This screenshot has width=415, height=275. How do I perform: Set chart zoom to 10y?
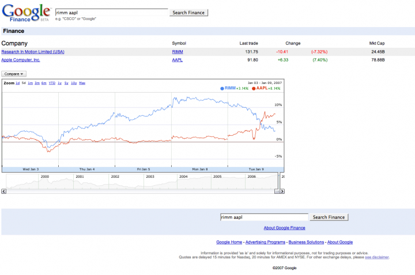pyautogui.click(x=74, y=83)
